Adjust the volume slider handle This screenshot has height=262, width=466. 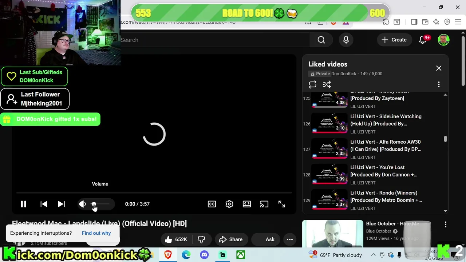pyautogui.click(x=94, y=204)
